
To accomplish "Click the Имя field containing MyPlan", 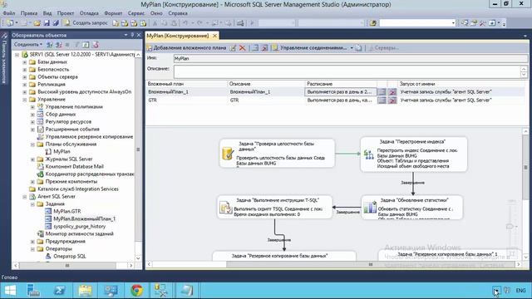I will point(351,58).
